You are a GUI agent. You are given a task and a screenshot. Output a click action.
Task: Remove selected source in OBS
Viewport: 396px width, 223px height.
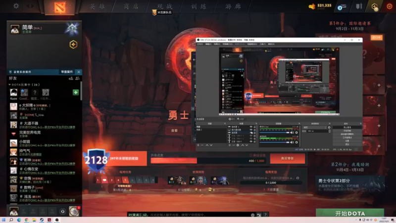[x=233, y=145]
